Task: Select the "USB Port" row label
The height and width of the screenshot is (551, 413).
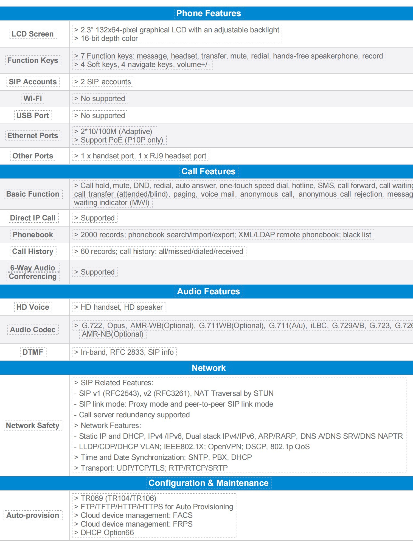Action: pyautogui.click(x=33, y=115)
